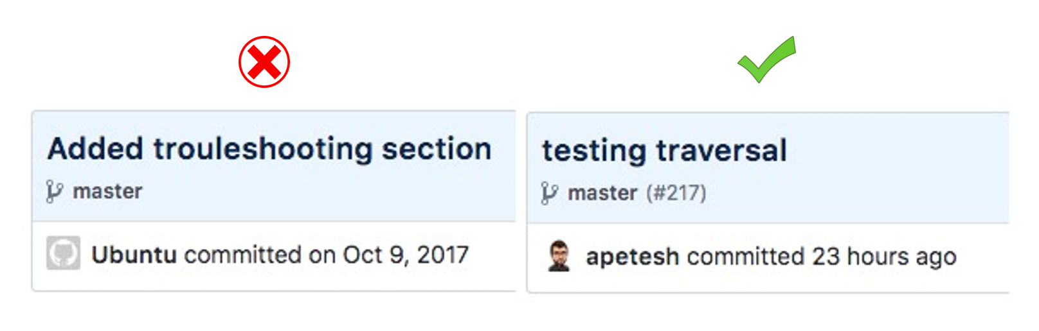Select master branch under testing traversal
Viewport: 1039px width, 331px height.
click(x=602, y=193)
